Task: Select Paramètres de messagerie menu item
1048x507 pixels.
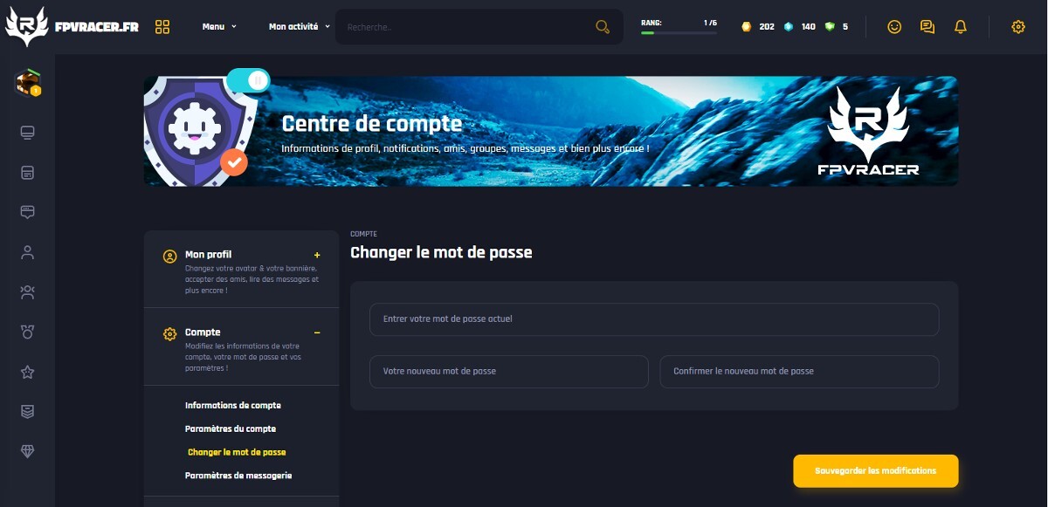Action: (238, 476)
